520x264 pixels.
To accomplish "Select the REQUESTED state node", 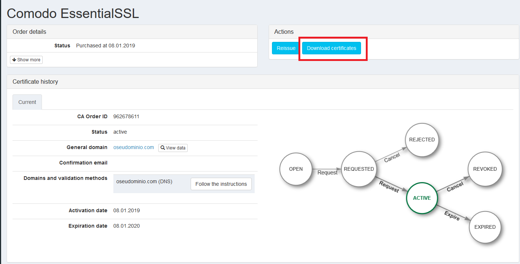I will click(x=358, y=169).
